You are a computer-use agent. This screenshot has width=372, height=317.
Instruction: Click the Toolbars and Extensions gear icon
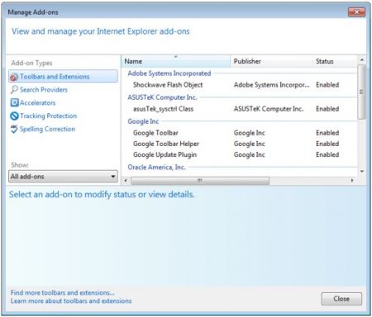(14, 77)
